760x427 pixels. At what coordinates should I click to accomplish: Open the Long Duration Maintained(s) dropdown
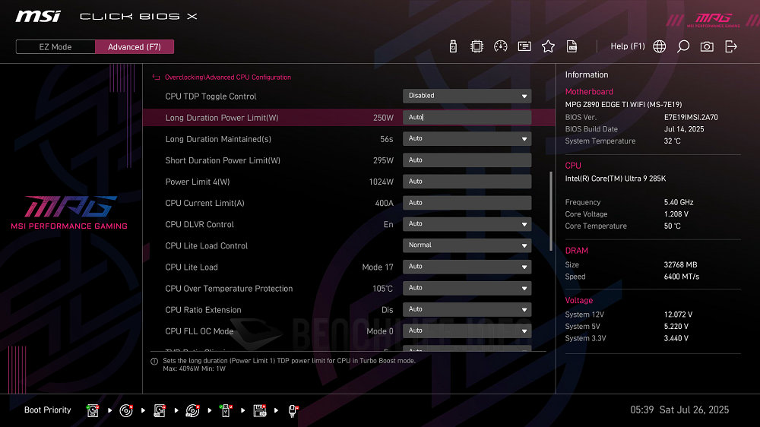[x=467, y=138]
